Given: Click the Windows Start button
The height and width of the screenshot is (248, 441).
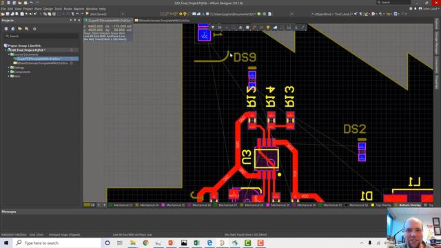Looking at the screenshot, I should click(x=6, y=242).
